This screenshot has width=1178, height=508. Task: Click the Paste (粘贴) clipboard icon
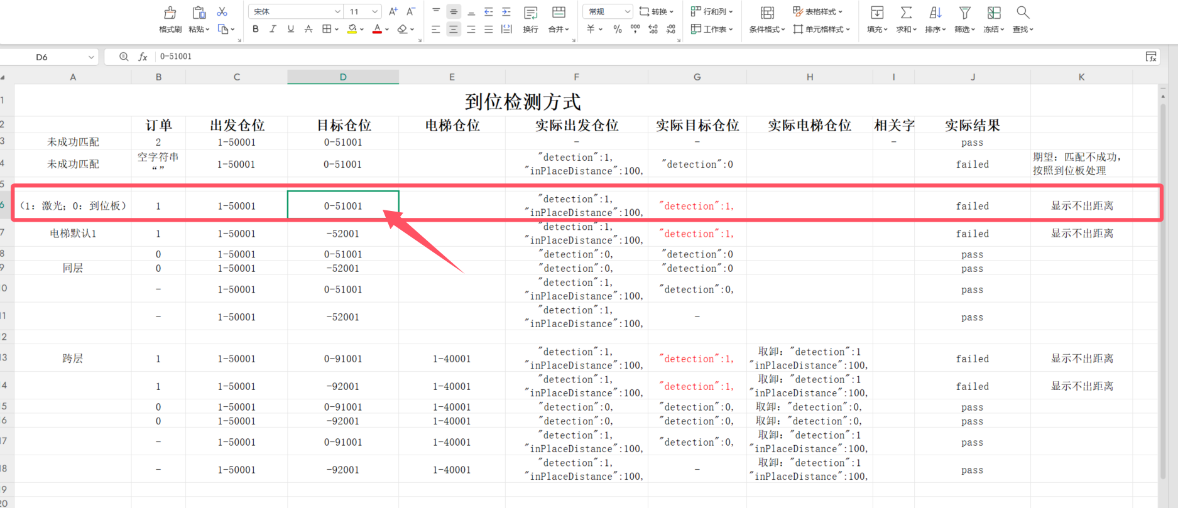[x=199, y=13]
